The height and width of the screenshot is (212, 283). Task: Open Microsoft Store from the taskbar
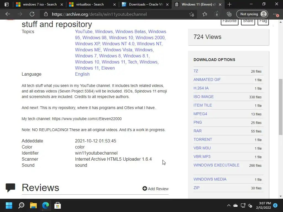pyautogui.click(x=57, y=205)
